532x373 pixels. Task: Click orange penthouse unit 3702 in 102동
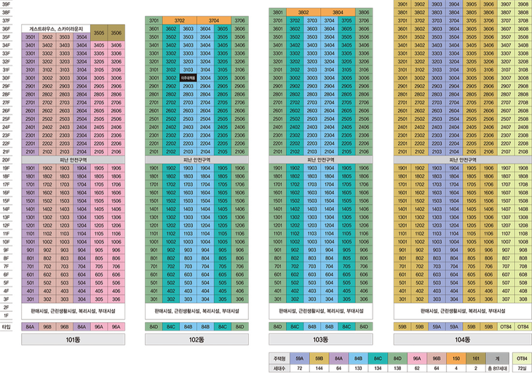[x=180, y=20]
